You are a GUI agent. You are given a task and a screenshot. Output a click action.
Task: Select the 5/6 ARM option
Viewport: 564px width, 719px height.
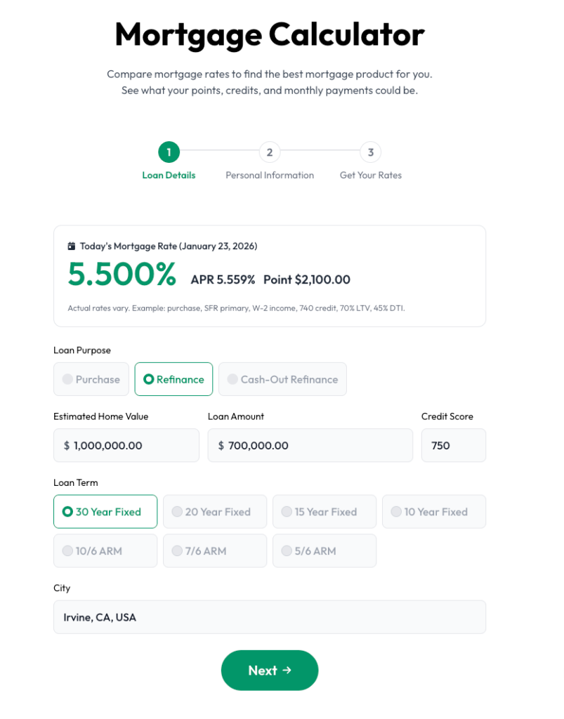[324, 550]
